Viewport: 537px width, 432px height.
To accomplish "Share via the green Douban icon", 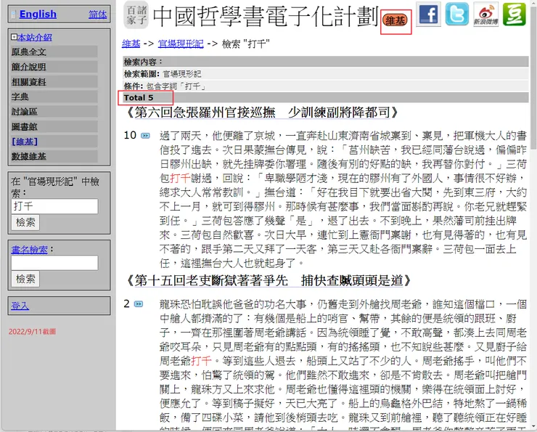I will click(515, 14).
